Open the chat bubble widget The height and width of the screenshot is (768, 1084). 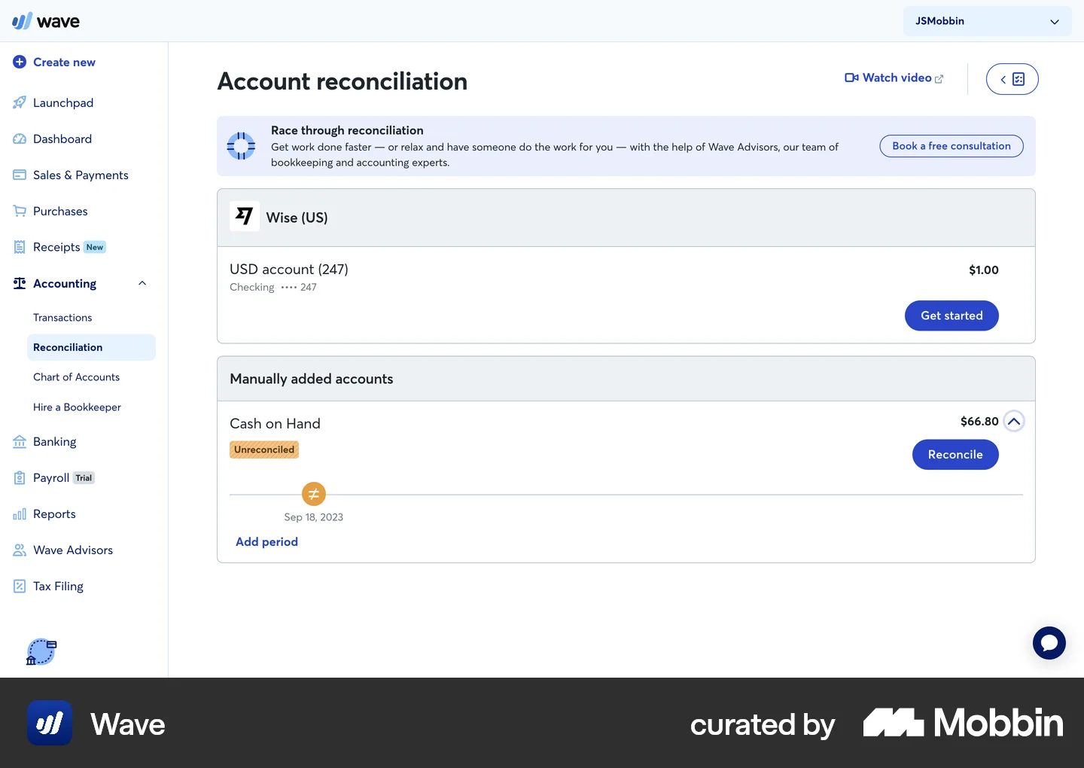pos(1049,643)
